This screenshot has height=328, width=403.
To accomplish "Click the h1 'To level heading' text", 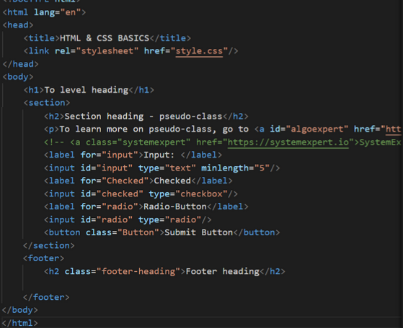I will coord(87,90).
